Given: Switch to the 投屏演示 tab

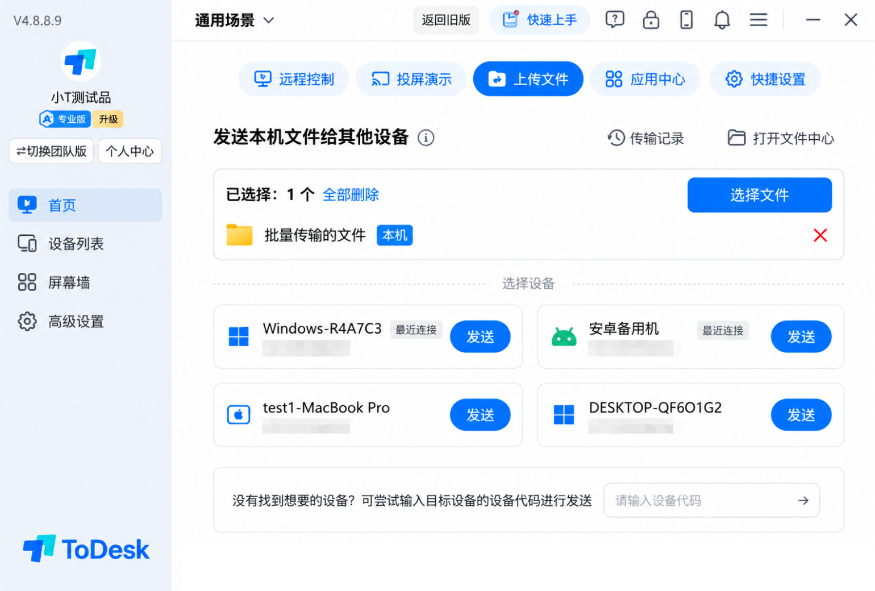Looking at the screenshot, I should [x=411, y=79].
